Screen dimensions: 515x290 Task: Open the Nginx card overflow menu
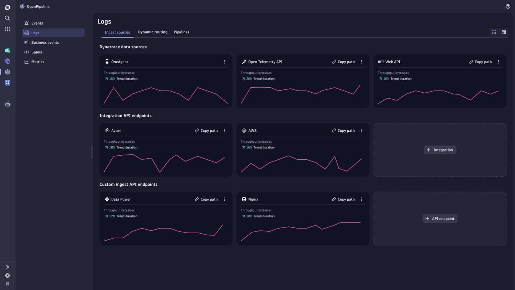361,199
